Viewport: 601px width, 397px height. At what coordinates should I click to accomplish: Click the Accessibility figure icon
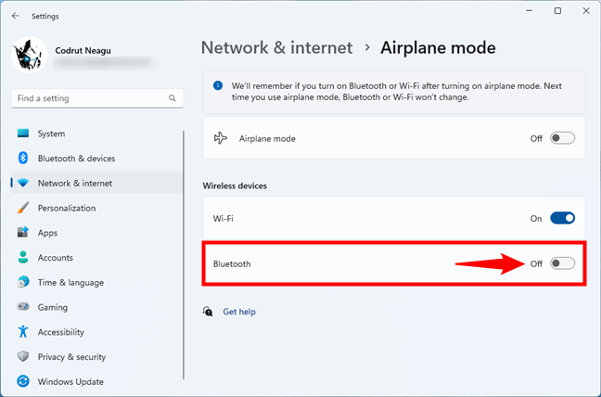click(23, 331)
